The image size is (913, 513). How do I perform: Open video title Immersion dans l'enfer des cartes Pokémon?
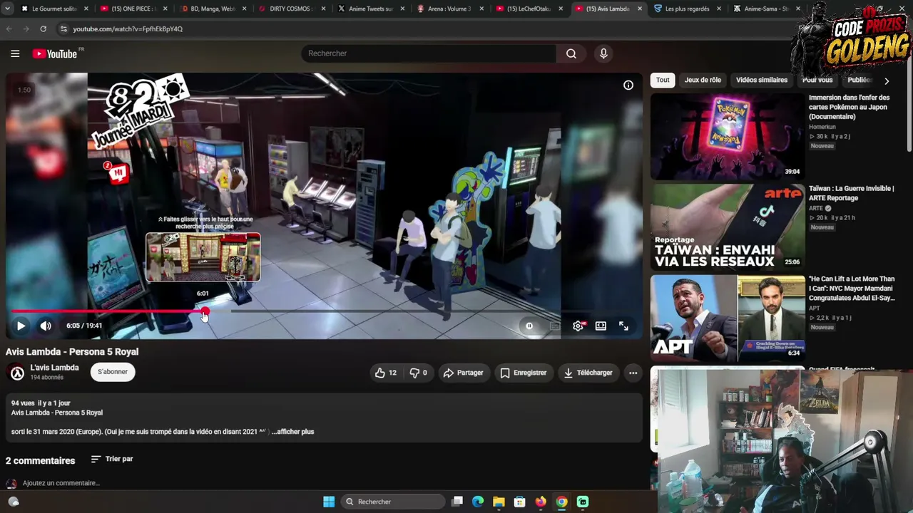tap(849, 107)
